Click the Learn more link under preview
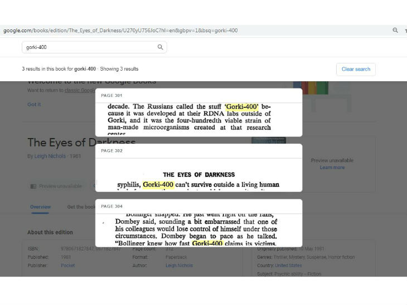 coord(332,168)
